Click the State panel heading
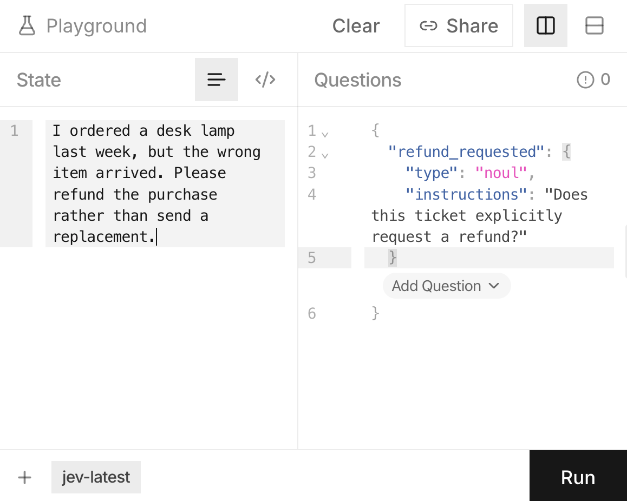The image size is (627, 501). coord(39,80)
